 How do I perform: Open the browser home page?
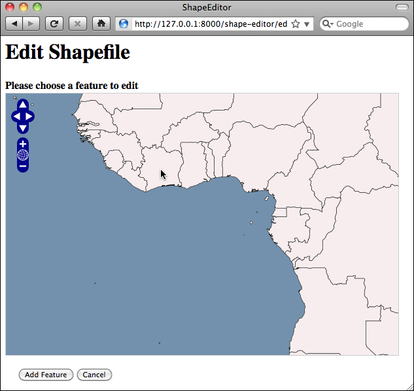pyautogui.click(x=101, y=24)
